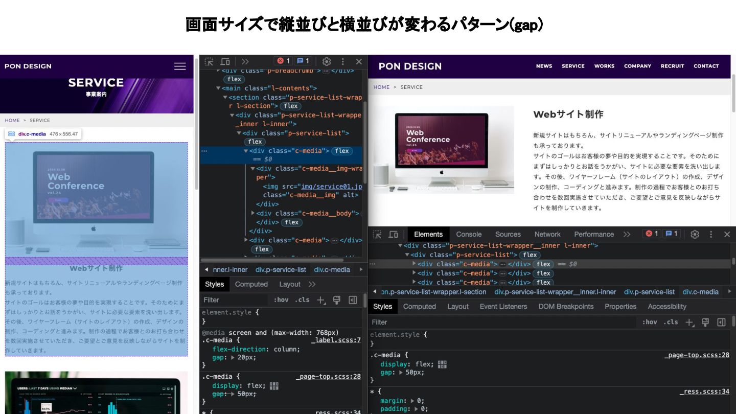
Task: Show more tabs beside Performance in the right DevTools
Action: click(627, 234)
